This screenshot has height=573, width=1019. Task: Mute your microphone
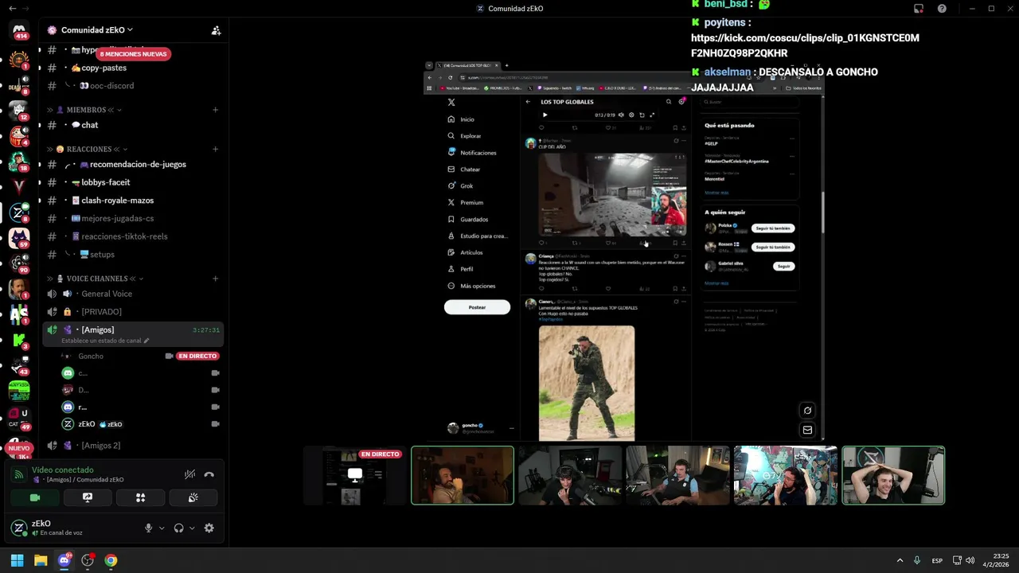coord(148,528)
